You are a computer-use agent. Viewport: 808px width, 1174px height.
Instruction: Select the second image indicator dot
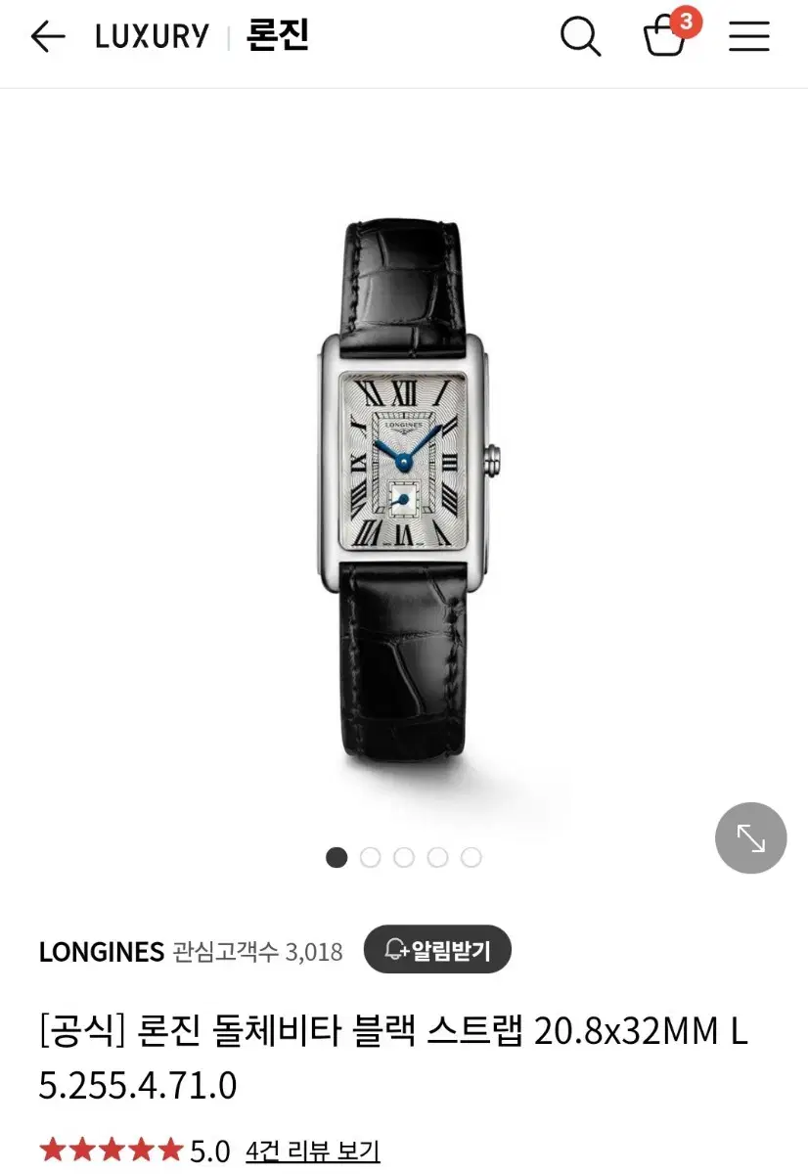pyautogui.click(x=370, y=858)
